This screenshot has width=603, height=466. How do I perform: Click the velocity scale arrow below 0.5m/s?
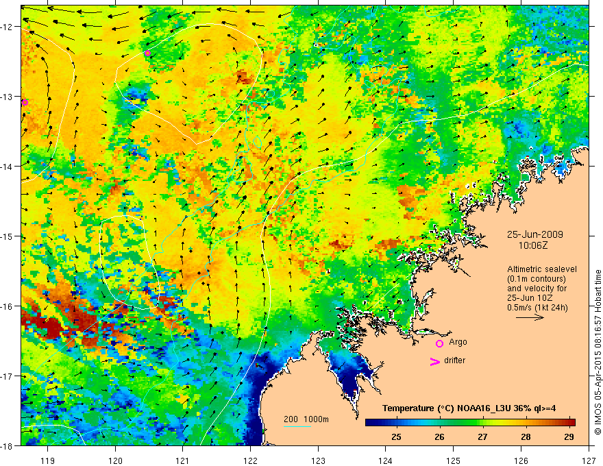click(x=530, y=317)
